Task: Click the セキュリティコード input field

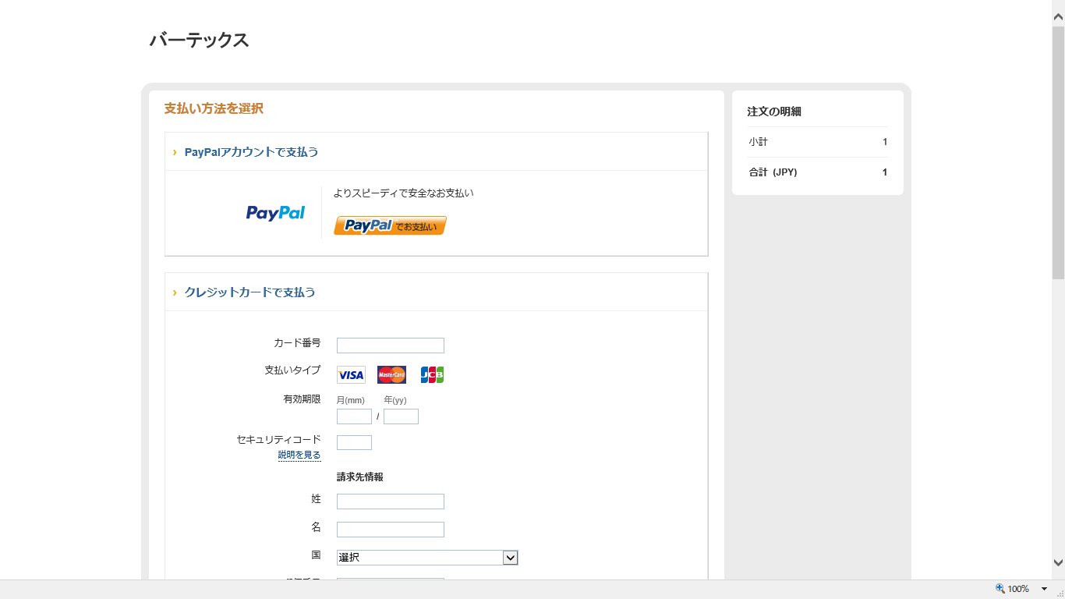Action: [x=354, y=442]
